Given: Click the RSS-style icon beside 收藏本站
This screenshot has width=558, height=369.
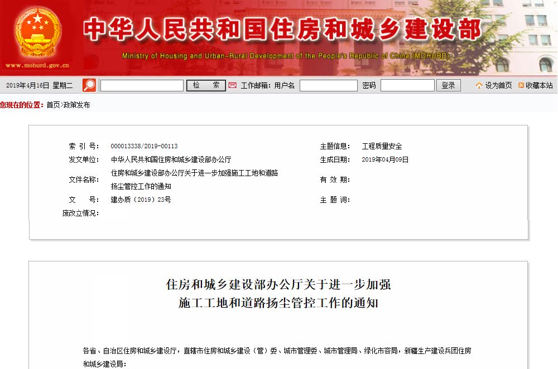Looking at the screenshot, I should point(521,85).
